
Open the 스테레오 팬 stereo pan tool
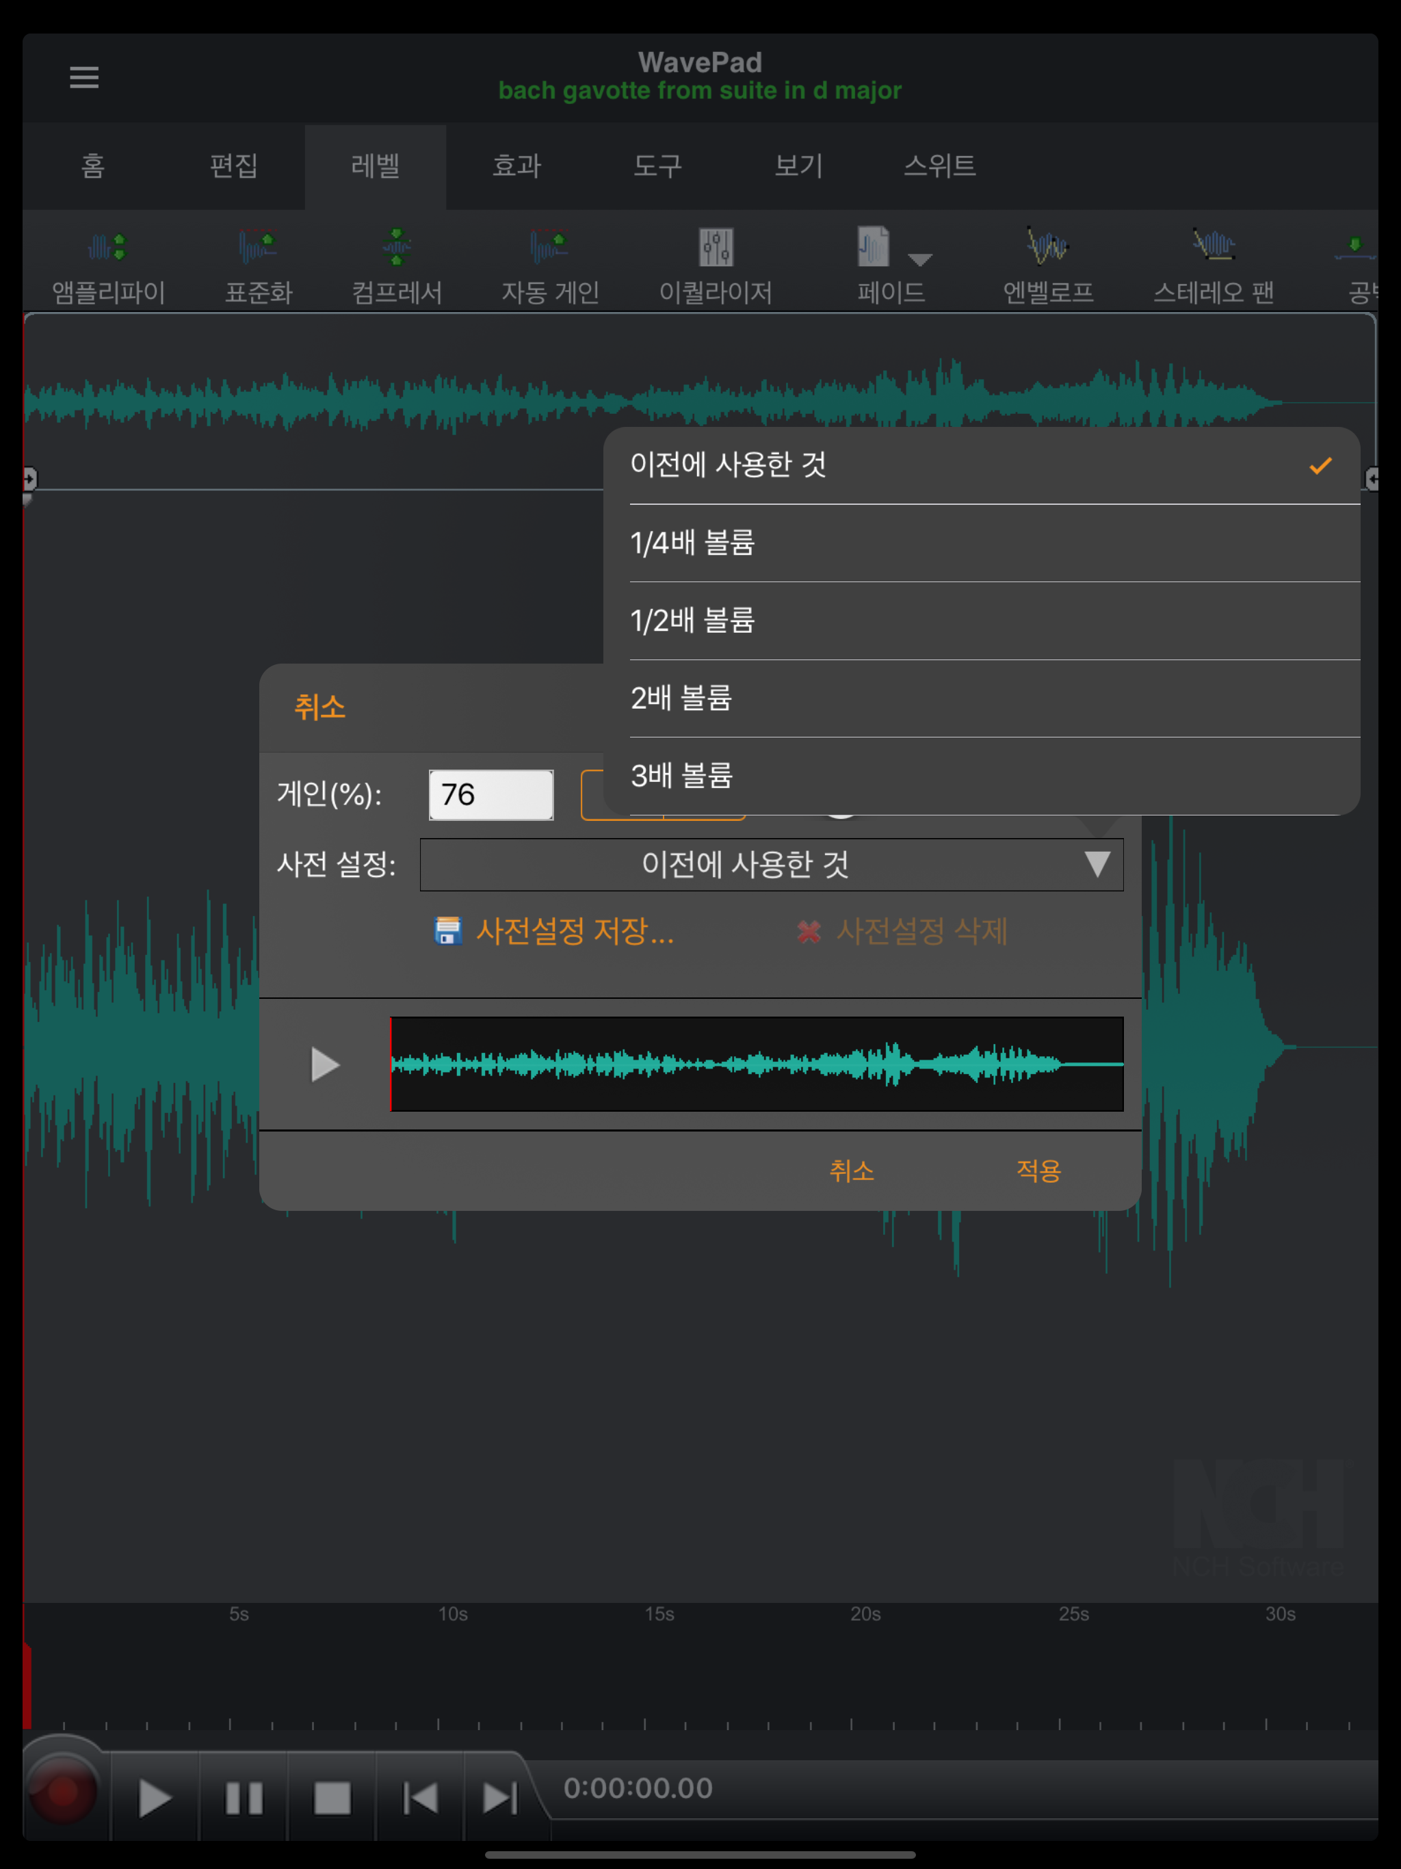pyautogui.click(x=1214, y=267)
